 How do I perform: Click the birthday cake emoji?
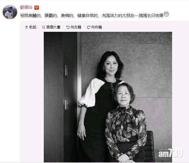click(166, 14)
